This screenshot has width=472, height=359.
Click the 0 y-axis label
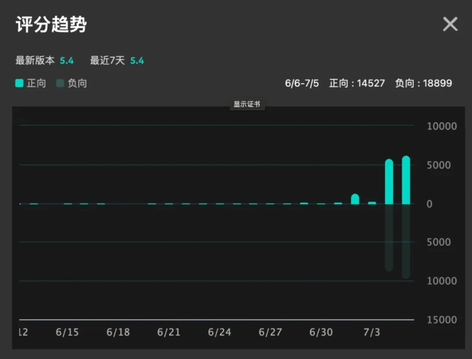(x=430, y=204)
